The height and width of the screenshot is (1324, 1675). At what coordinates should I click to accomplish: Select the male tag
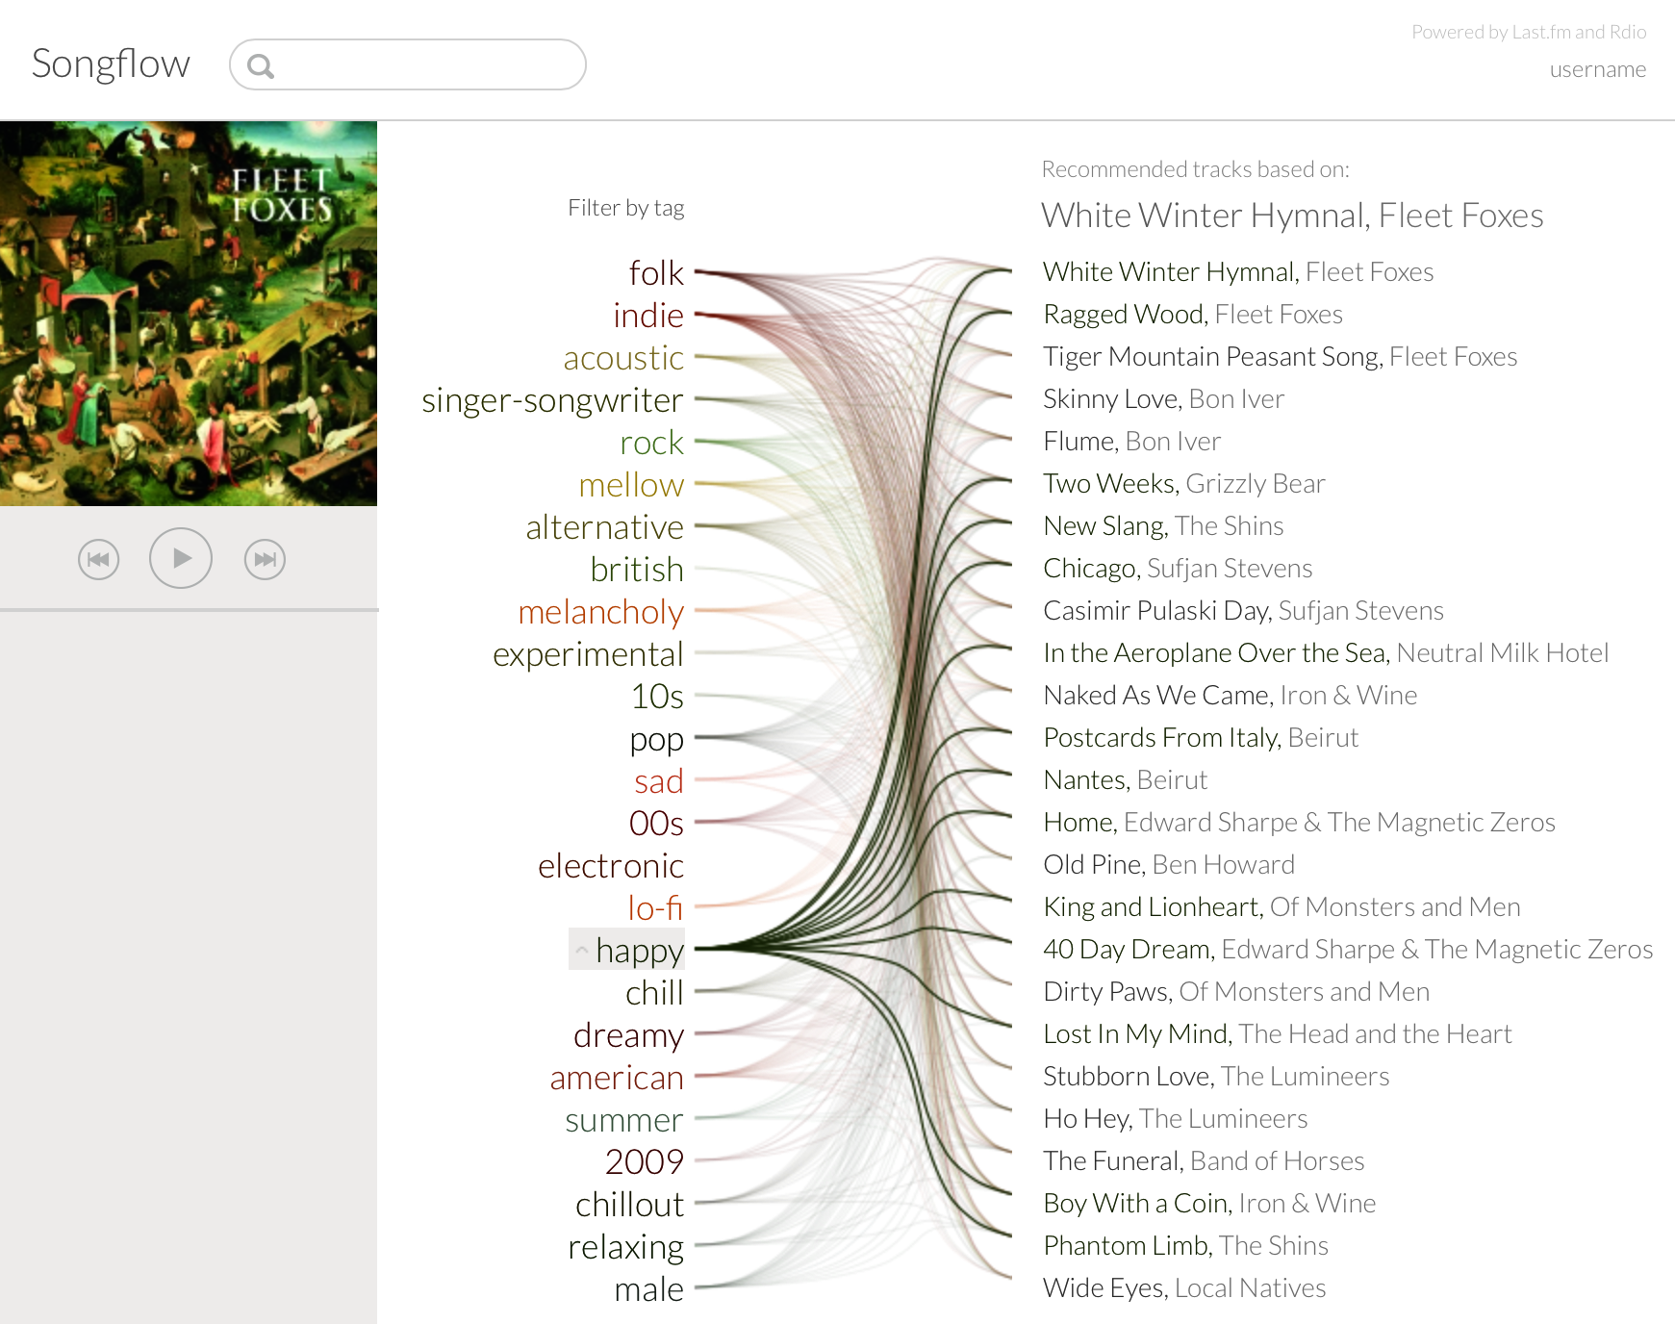click(x=648, y=1289)
